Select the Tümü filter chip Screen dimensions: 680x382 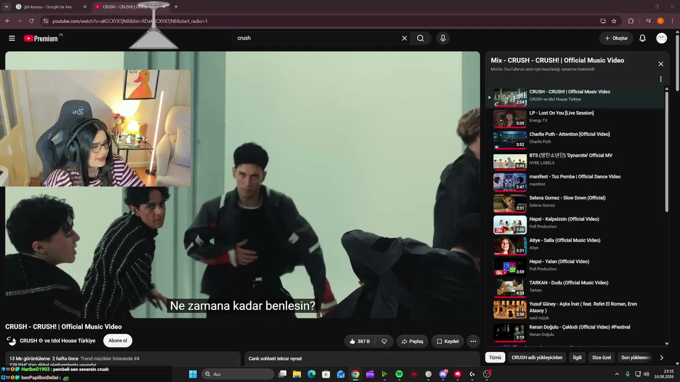tap(495, 358)
